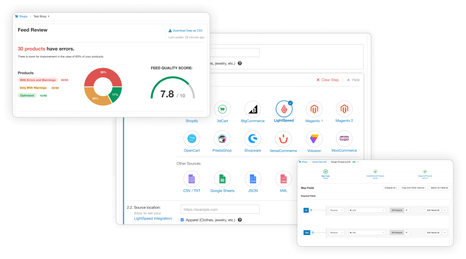466x259 pixels.
Task: Choose the BigCommerce source icon
Action: click(x=253, y=109)
